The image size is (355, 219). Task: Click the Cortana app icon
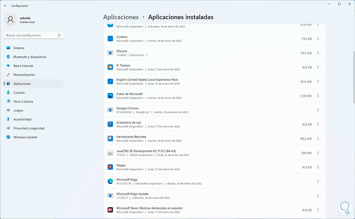coord(110,38)
